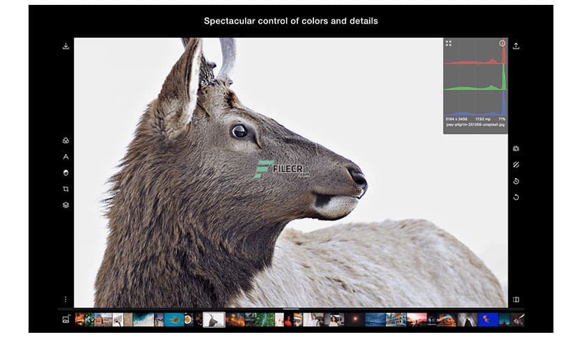Image resolution: width=582 pixels, height=337 pixels.
Task: Open the three-dot more options menu
Action: click(x=65, y=299)
